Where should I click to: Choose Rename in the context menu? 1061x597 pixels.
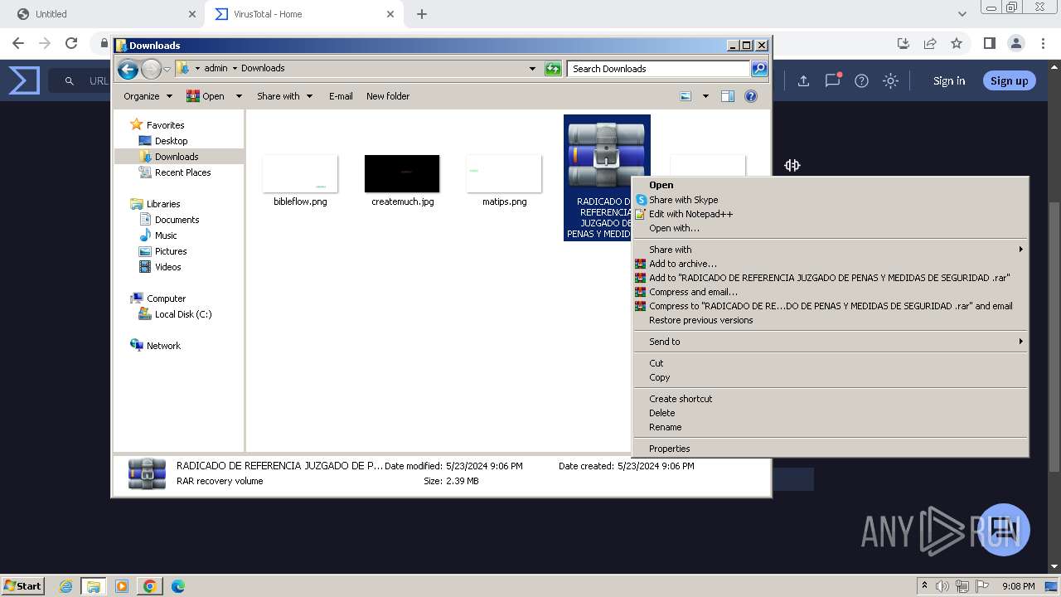point(831,427)
